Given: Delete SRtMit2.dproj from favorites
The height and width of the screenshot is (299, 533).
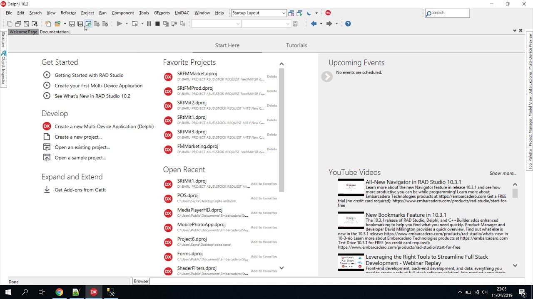Looking at the screenshot, I should click(x=272, y=105).
